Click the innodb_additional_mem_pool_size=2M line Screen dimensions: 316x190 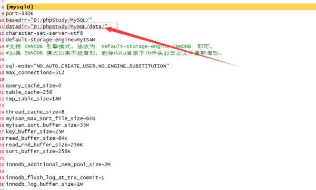pyautogui.click(x=58, y=165)
